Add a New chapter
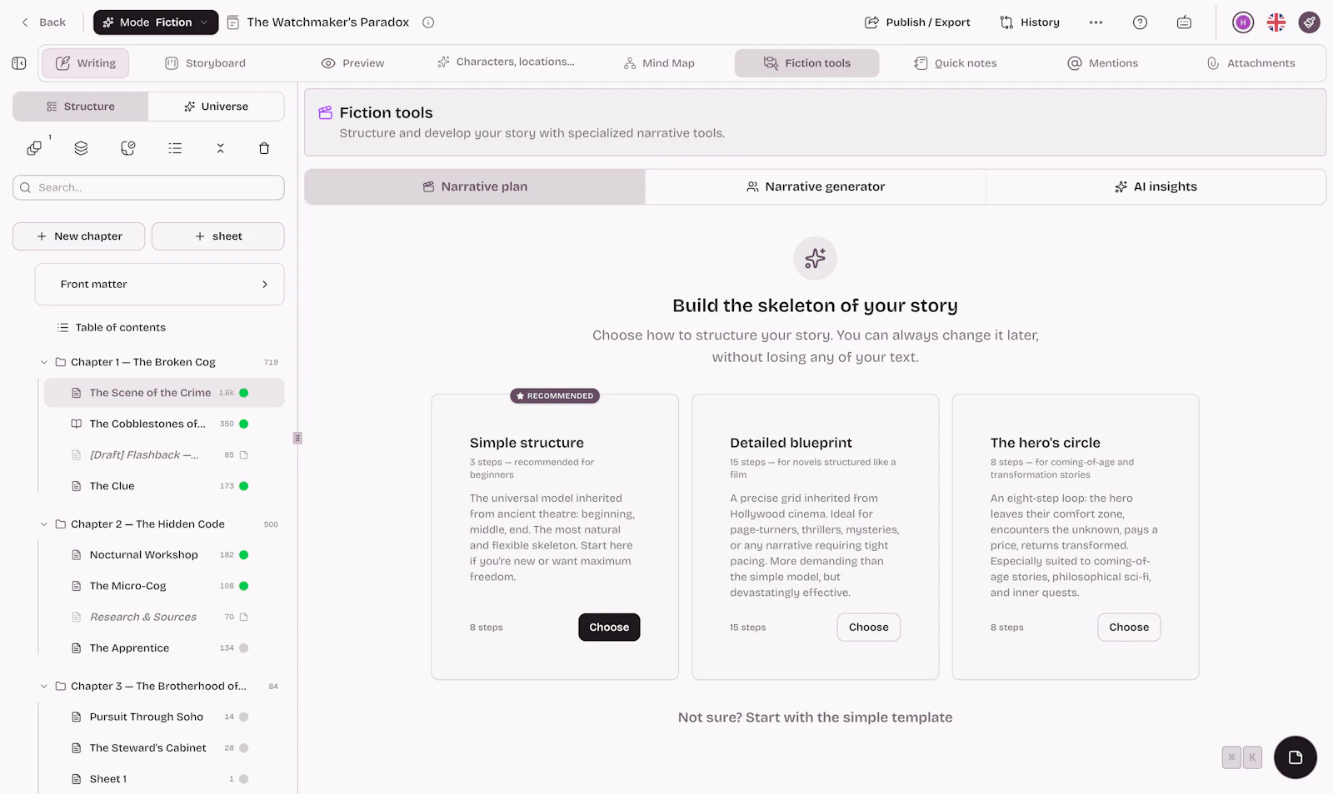Image resolution: width=1333 pixels, height=794 pixels. [79, 236]
